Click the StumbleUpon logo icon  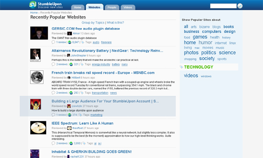coord(33,5)
